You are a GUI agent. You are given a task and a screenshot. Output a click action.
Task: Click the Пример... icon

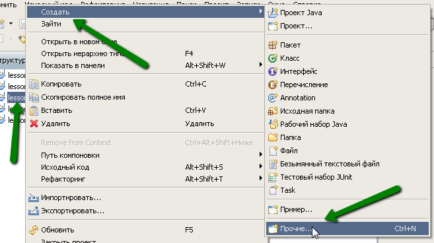[273, 209]
